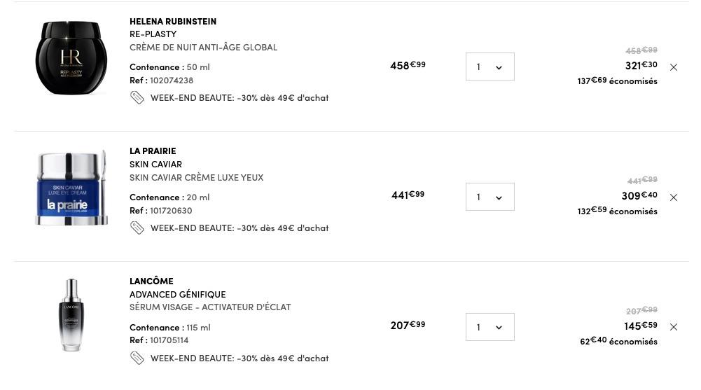Open Skin Caviar Crème Luxe Yeux product page

click(x=197, y=177)
